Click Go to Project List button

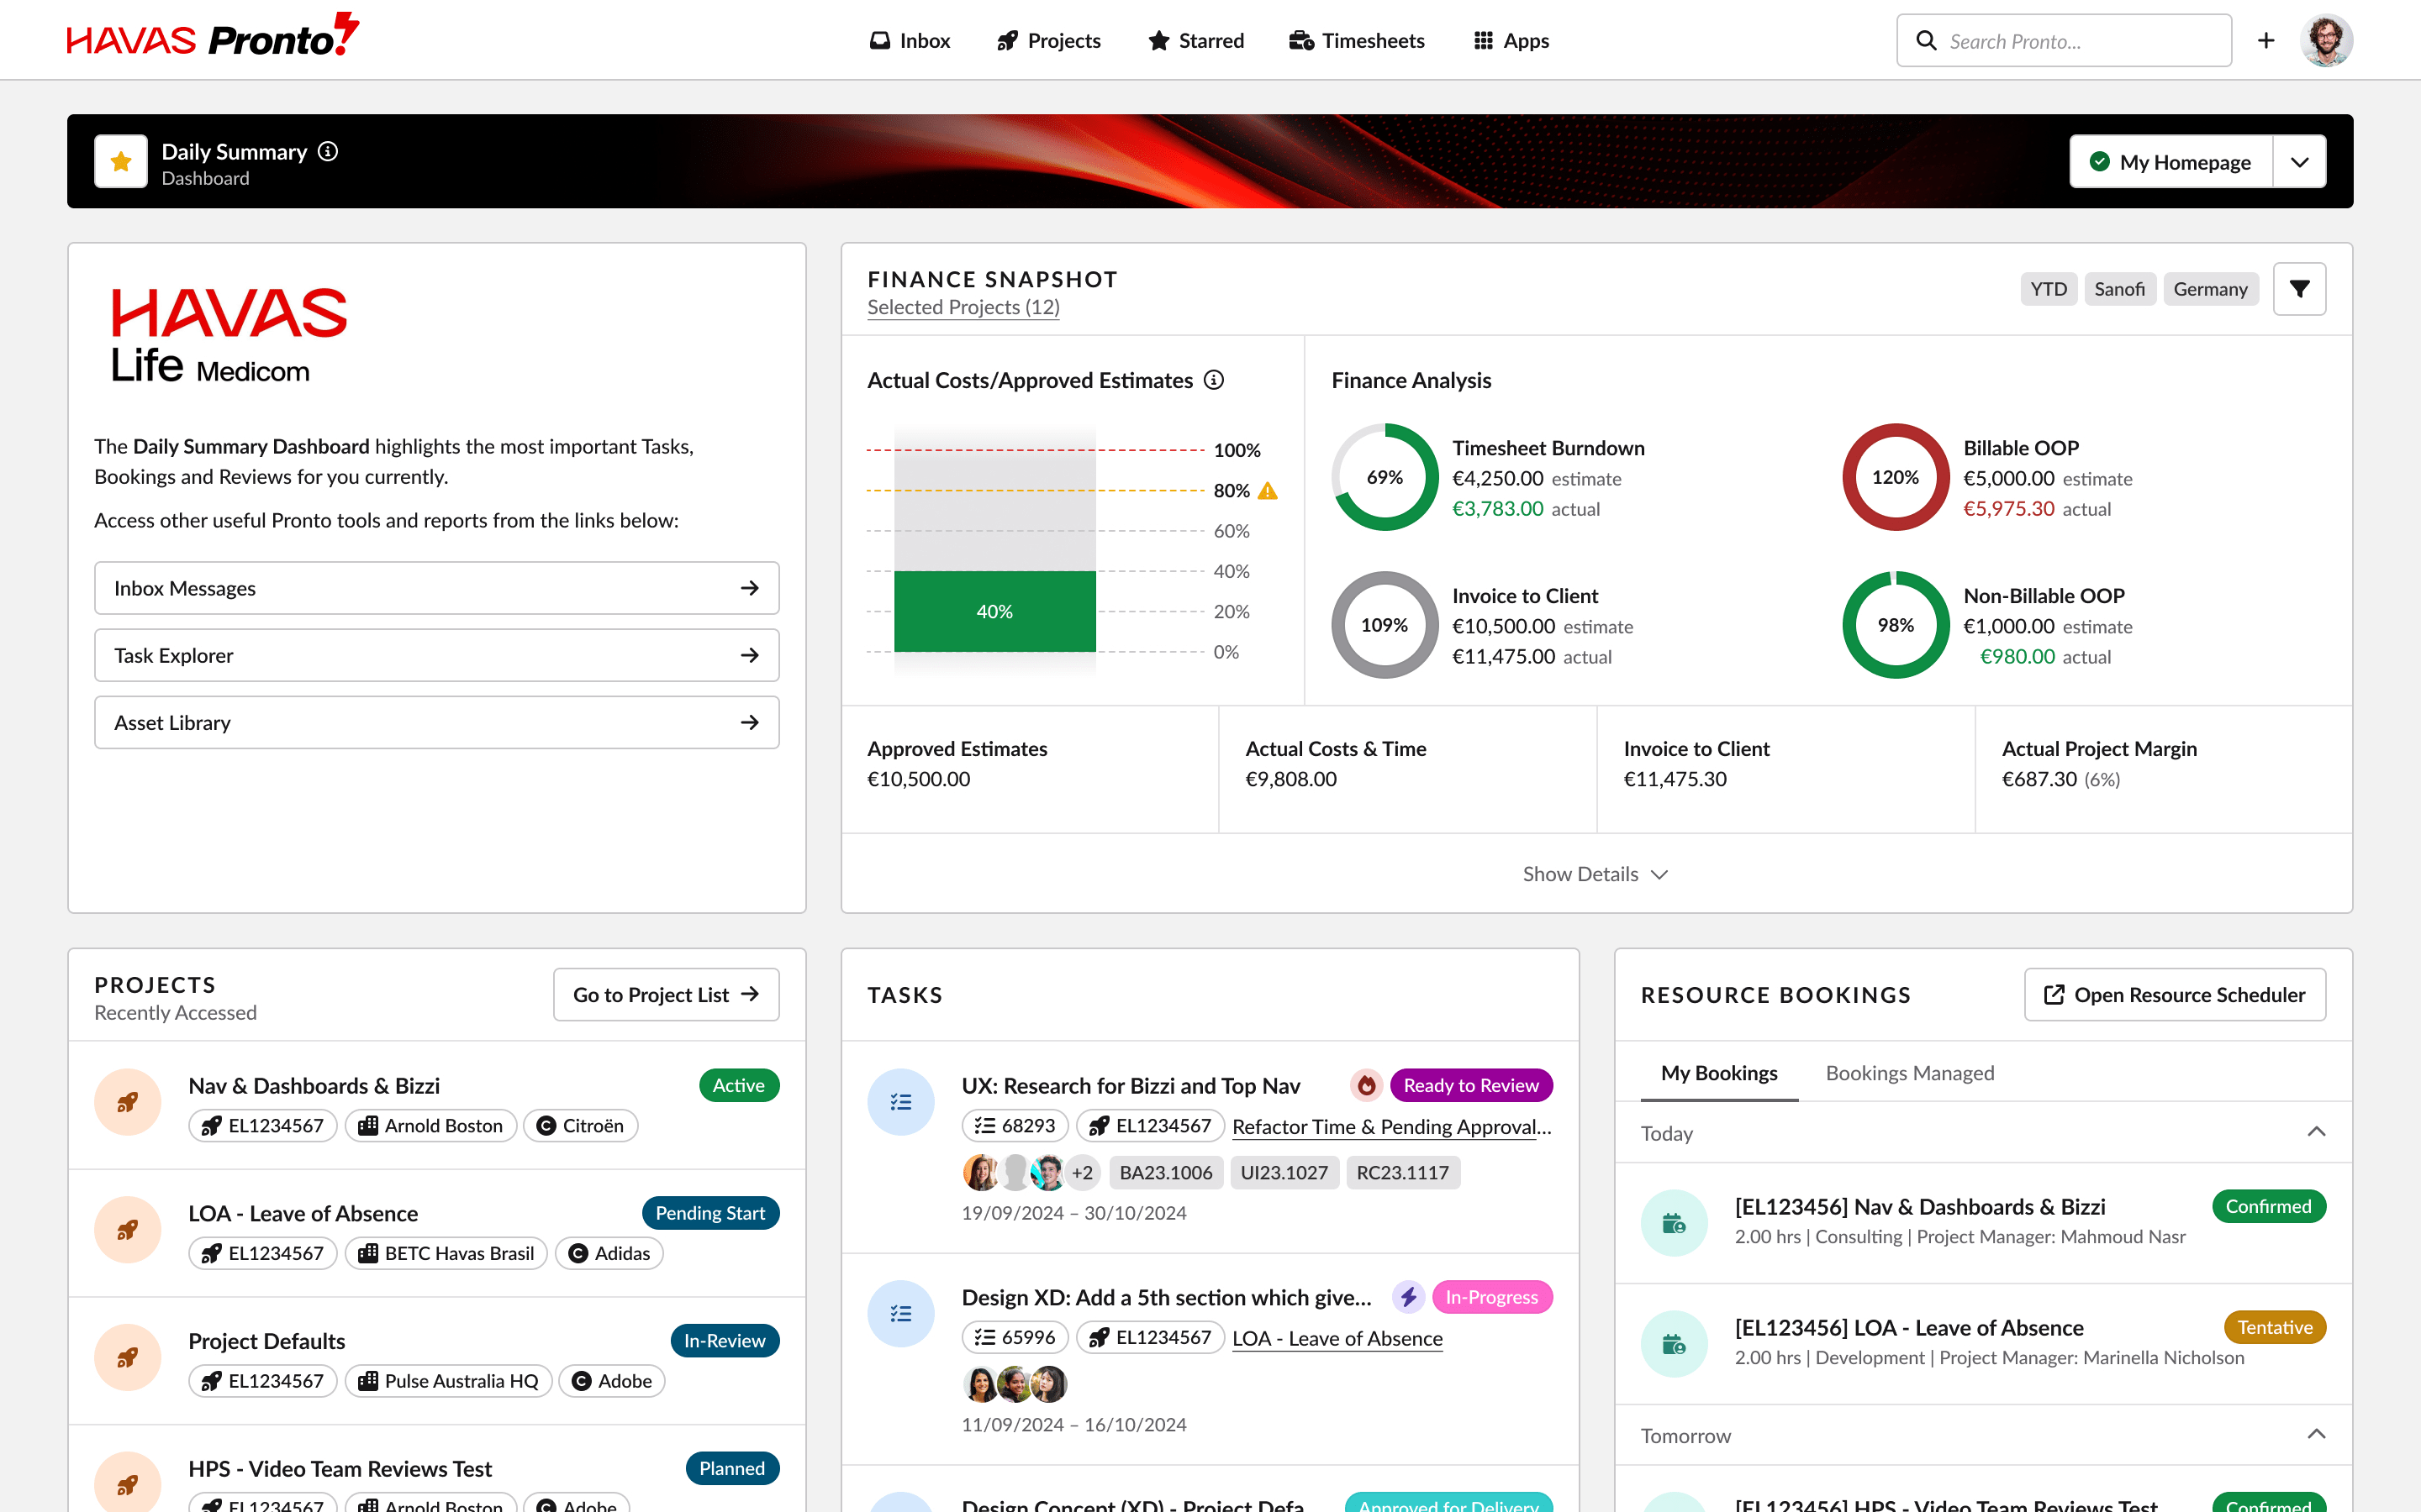click(x=667, y=994)
